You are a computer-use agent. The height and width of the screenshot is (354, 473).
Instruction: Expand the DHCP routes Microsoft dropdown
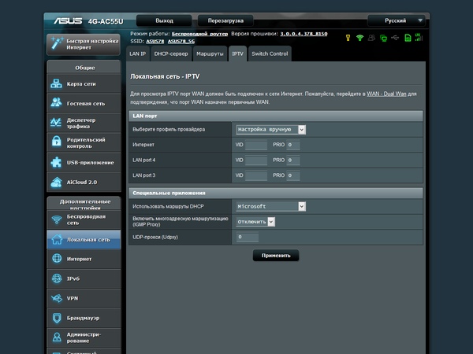pyautogui.click(x=270, y=206)
